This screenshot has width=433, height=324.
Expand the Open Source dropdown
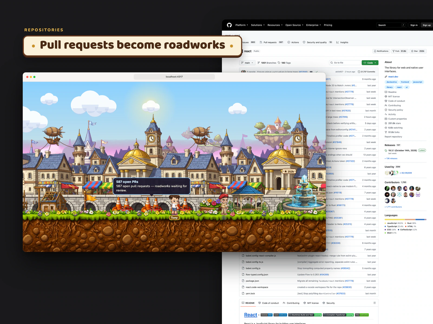tap(294, 25)
